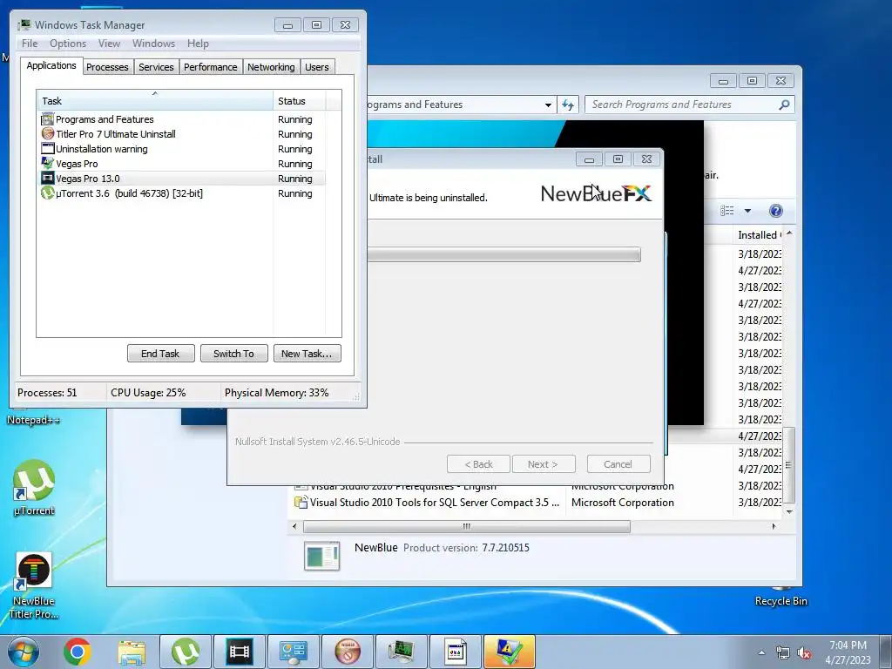This screenshot has height=669, width=892.
Task: Select the Applications tab
Action: (51, 65)
